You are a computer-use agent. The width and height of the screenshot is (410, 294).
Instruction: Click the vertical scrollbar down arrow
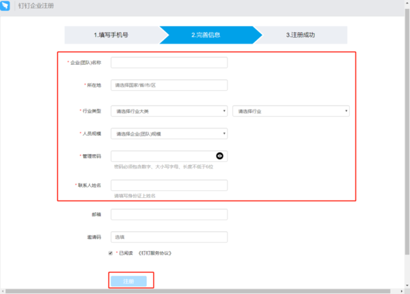pyautogui.click(x=407, y=285)
